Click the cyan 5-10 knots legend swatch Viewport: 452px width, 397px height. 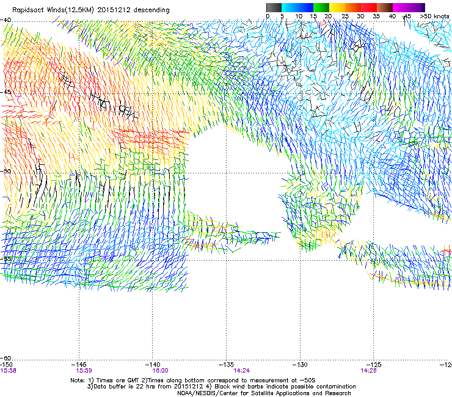[289, 7]
